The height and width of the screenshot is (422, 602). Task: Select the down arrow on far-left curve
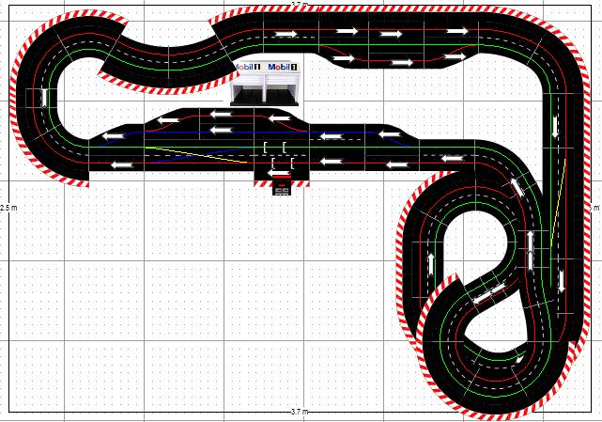(45, 96)
